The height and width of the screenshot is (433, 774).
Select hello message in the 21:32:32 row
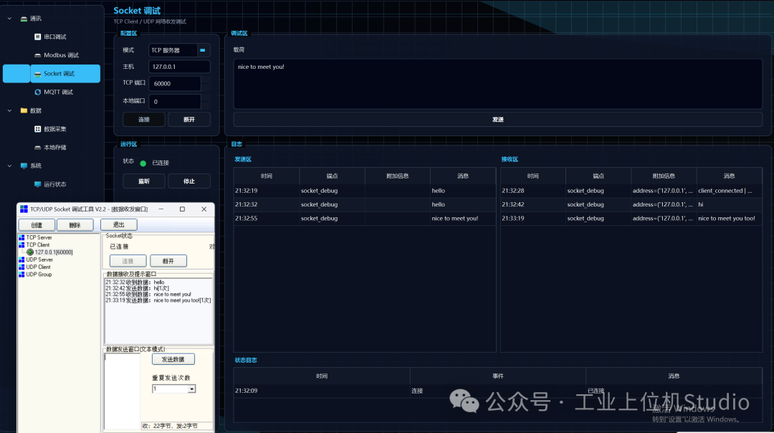click(462, 204)
